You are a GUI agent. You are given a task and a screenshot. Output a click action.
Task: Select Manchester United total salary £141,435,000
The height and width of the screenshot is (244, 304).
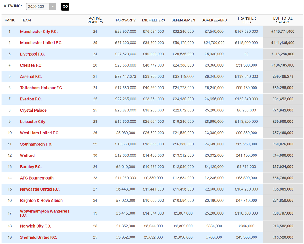pyautogui.click(x=283, y=43)
